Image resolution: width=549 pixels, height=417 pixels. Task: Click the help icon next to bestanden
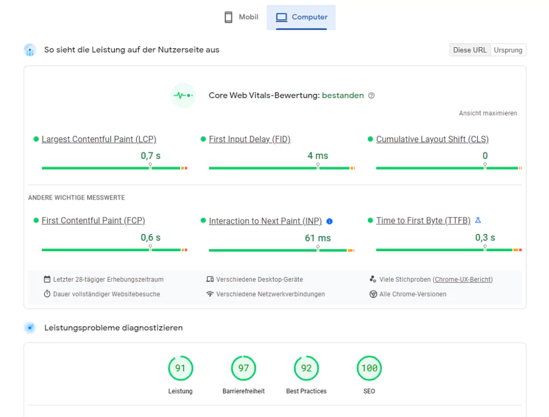click(372, 96)
